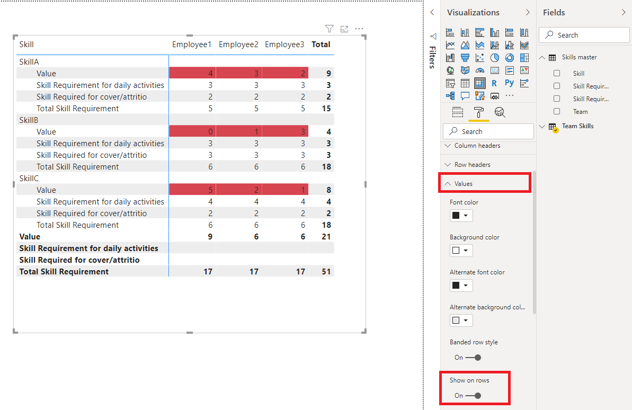Select the Gauge visual
Image resolution: width=632 pixels, height=410 pixels.
479,70
